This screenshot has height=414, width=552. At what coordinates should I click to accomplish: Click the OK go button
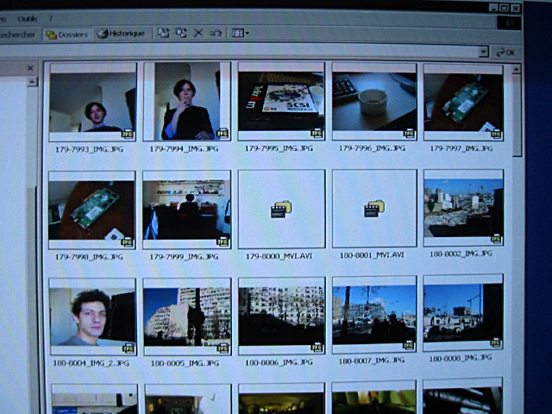pos(506,53)
